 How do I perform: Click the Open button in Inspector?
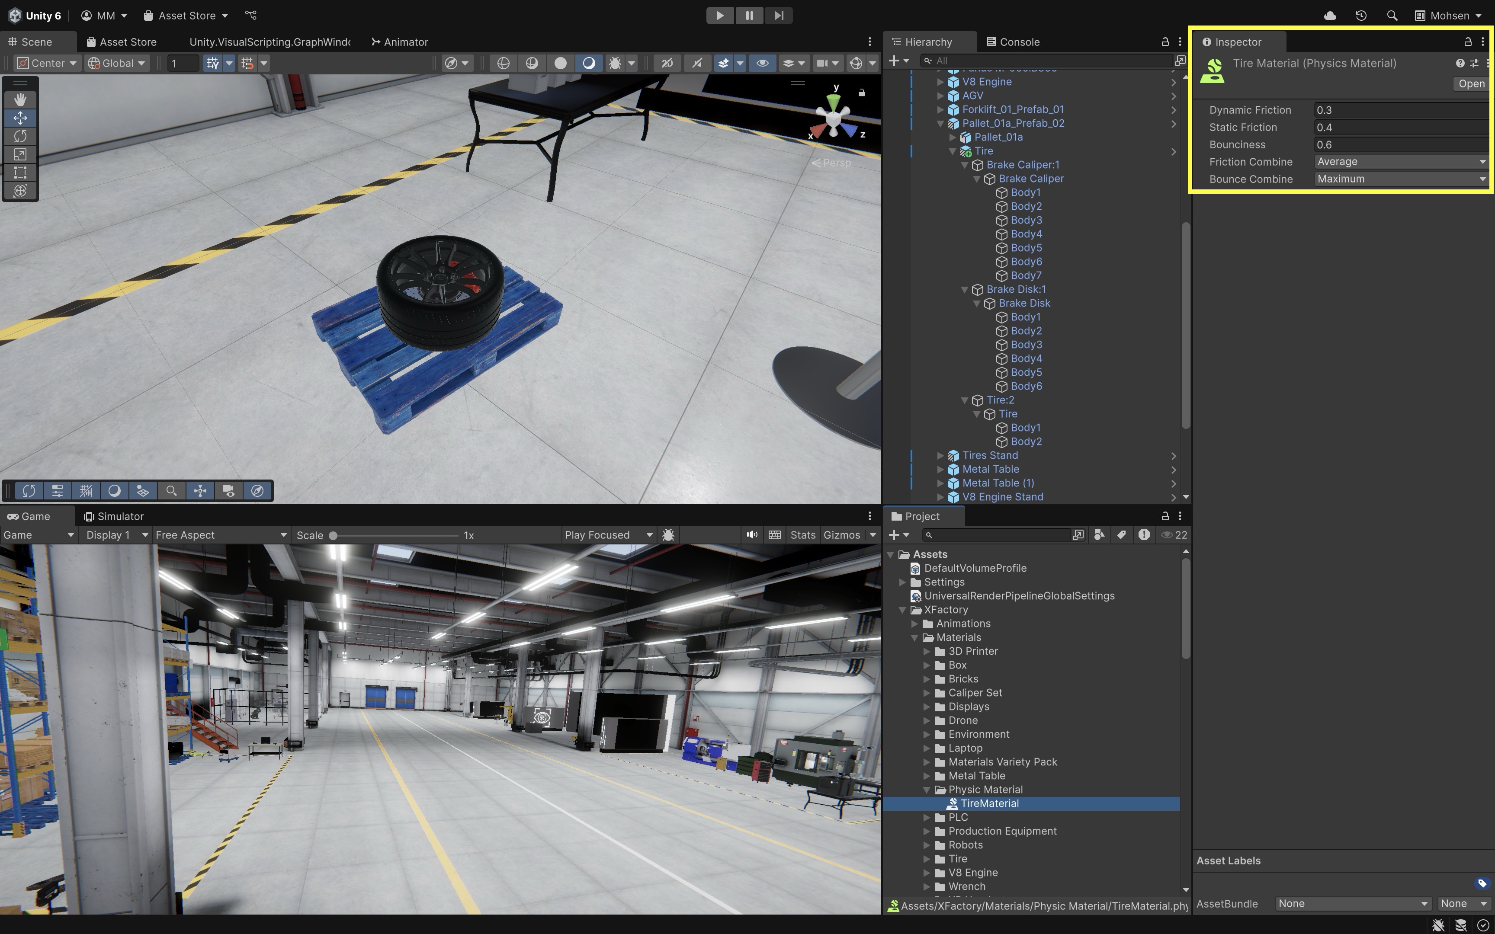[1471, 83]
